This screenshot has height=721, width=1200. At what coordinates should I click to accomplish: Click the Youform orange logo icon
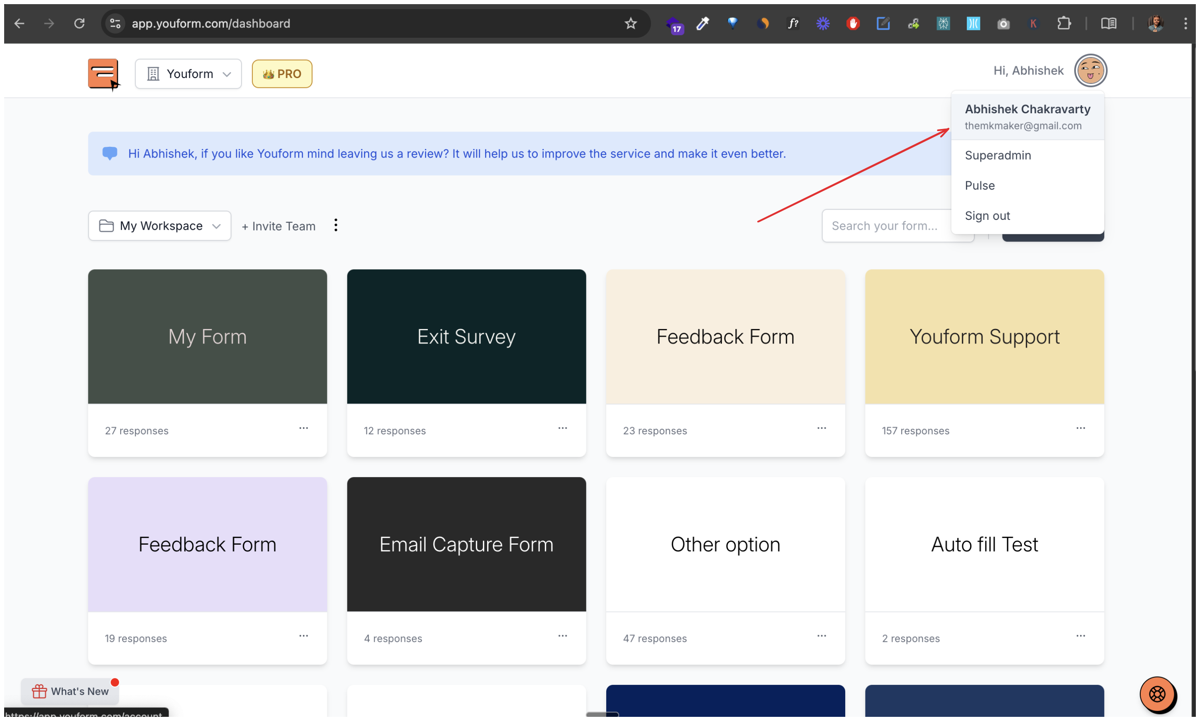103,74
